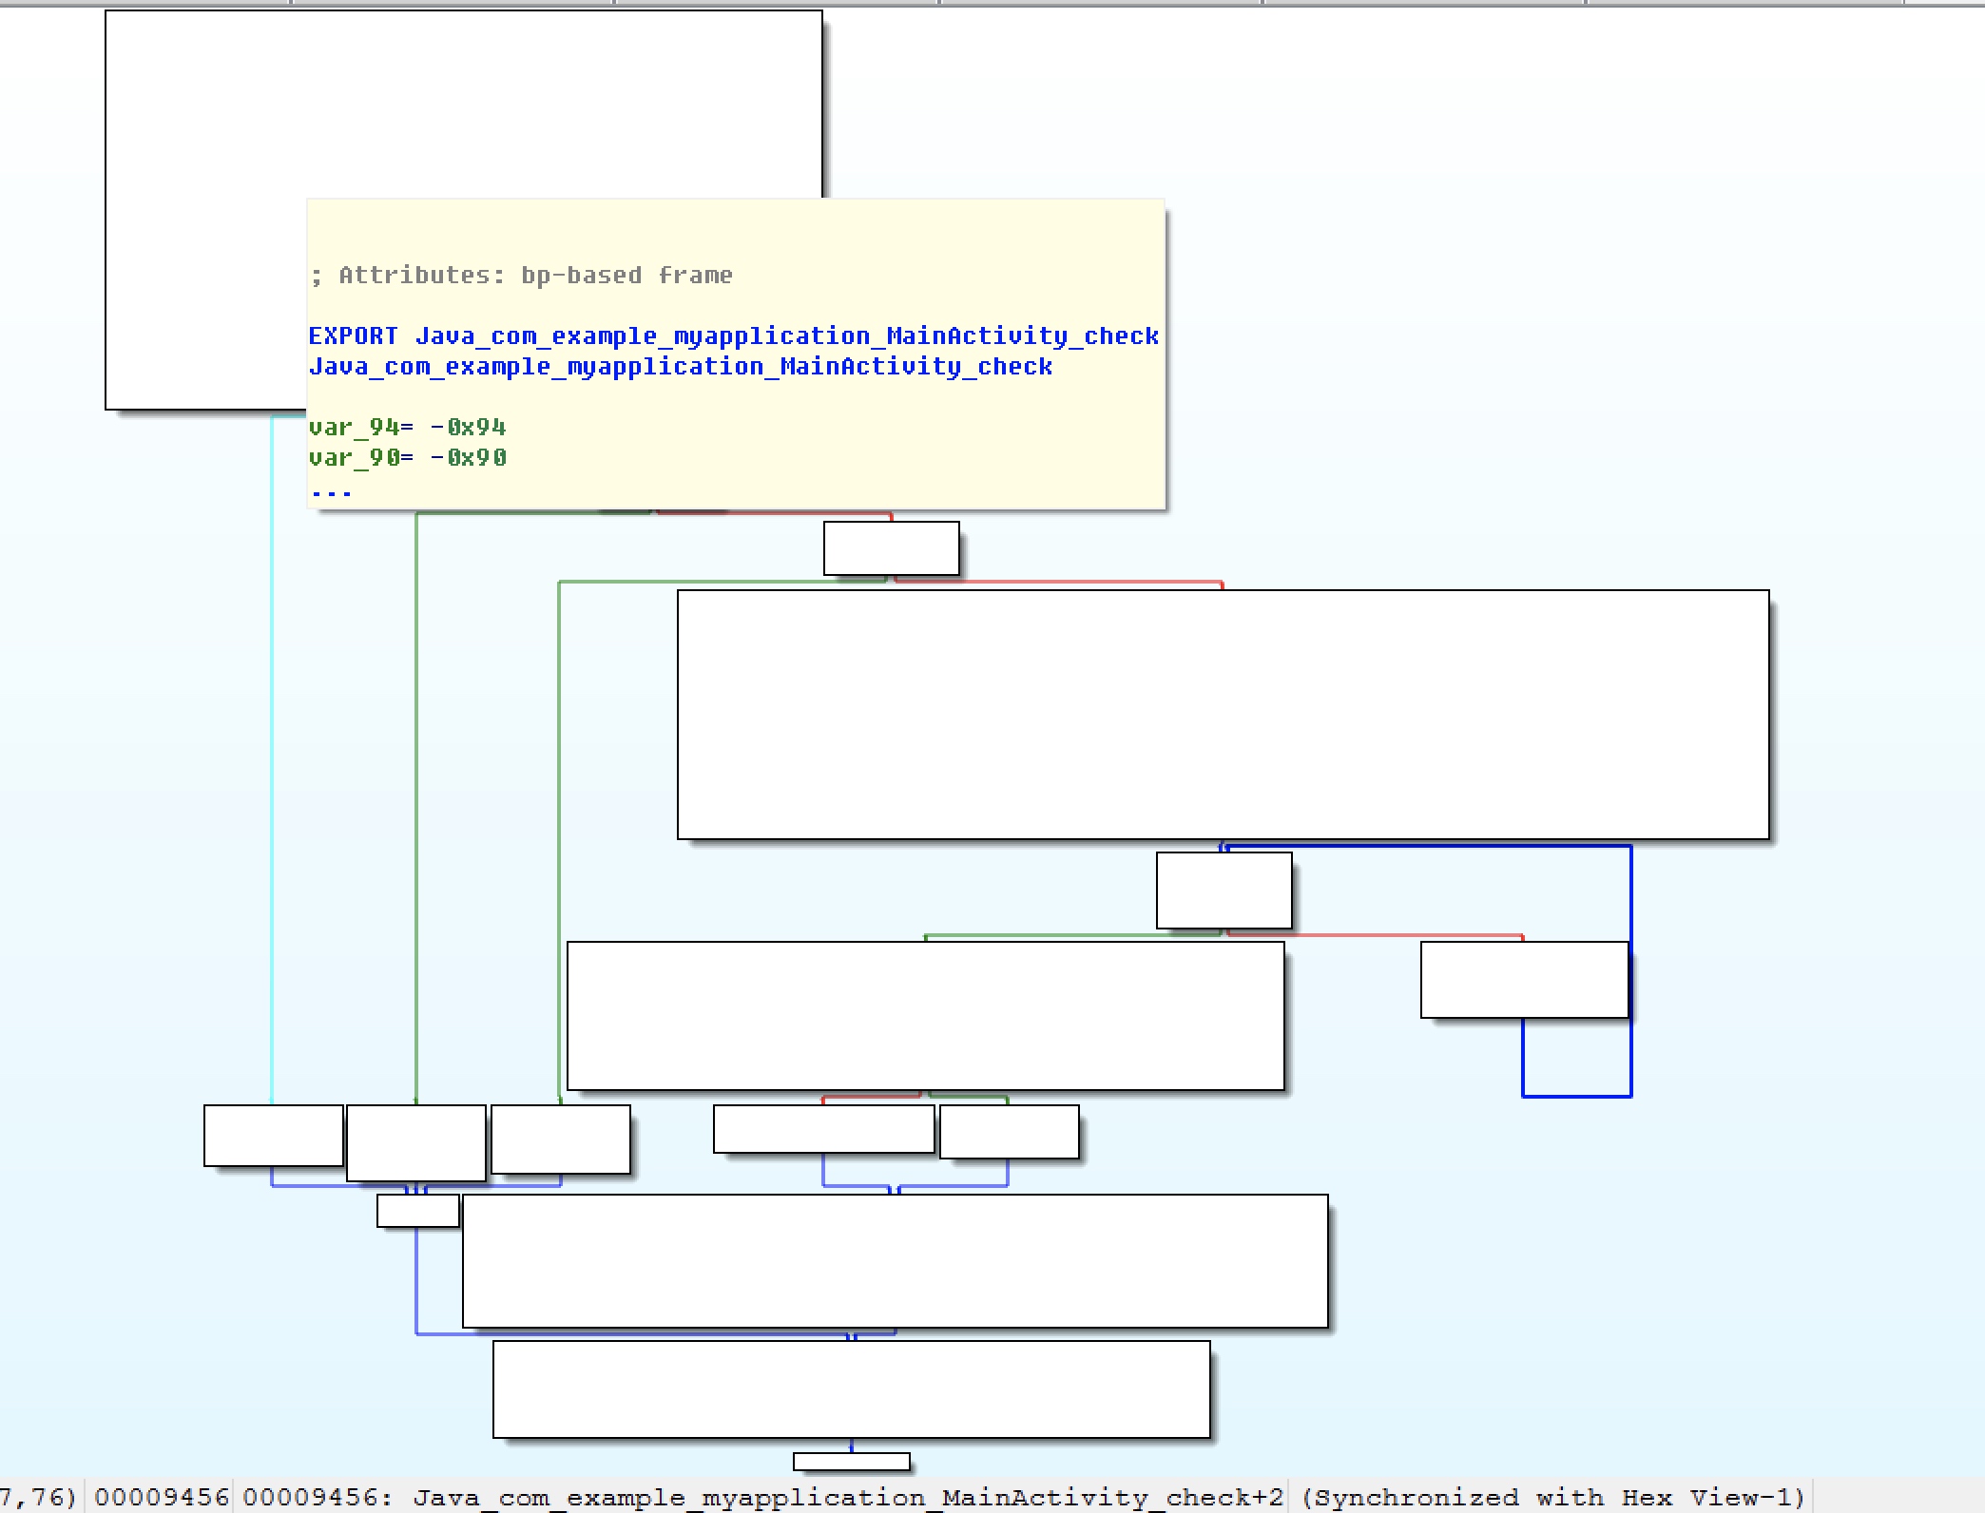
Task: Click the 'Attributes: bp-based frame' comment line
Action: click(x=521, y=276)
